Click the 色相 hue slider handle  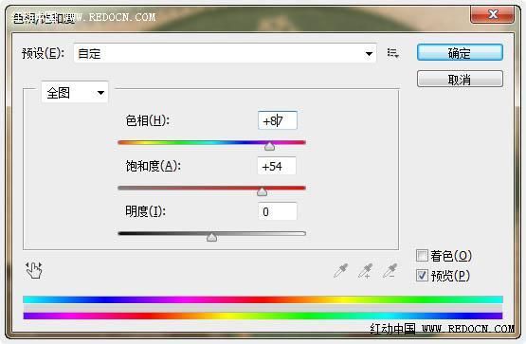point(269,146)
